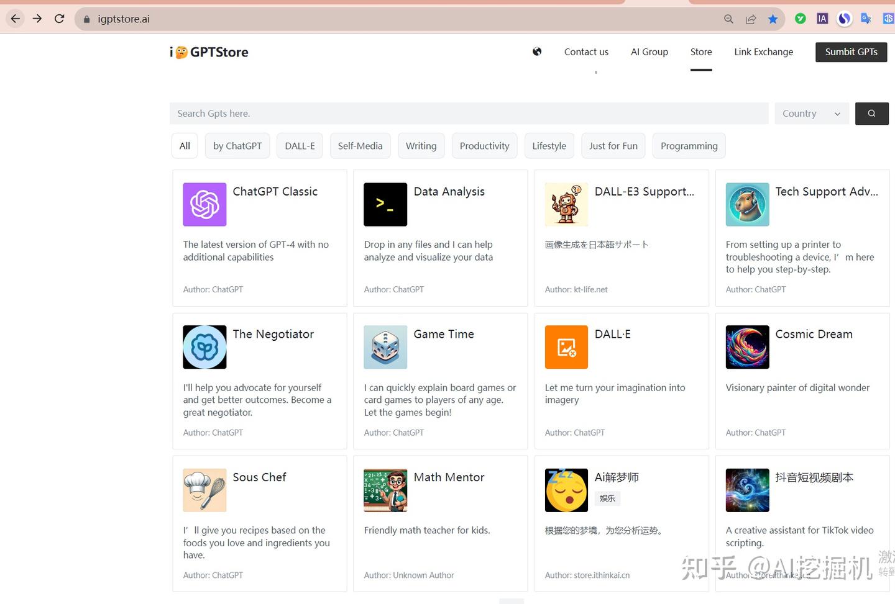Click the lock icon beside igptstore.ai
895x604 pixels.
(x=86, y=19)
